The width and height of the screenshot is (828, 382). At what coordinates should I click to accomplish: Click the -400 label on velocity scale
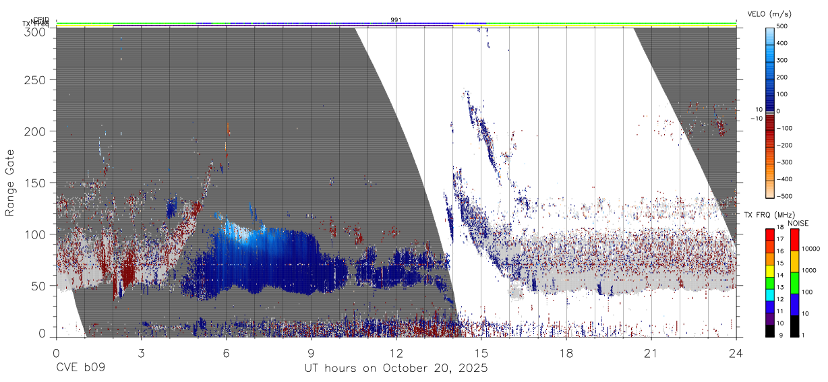(x=786, y=179)
